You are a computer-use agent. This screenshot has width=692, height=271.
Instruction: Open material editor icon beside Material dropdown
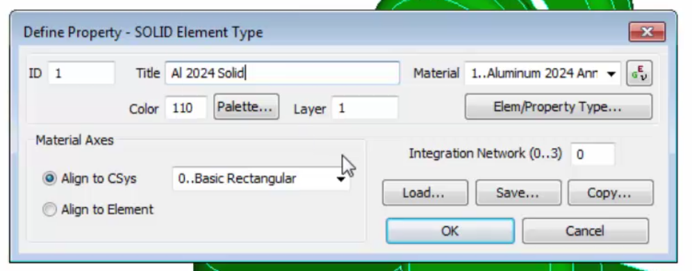tap(639, 73)
